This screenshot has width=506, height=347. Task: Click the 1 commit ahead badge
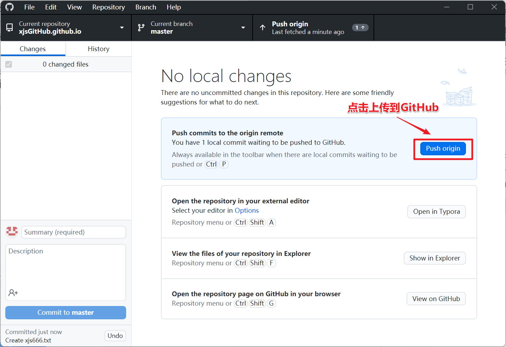(360, 27)
